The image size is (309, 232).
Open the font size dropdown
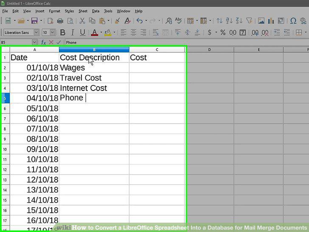[x=53, y=32]
